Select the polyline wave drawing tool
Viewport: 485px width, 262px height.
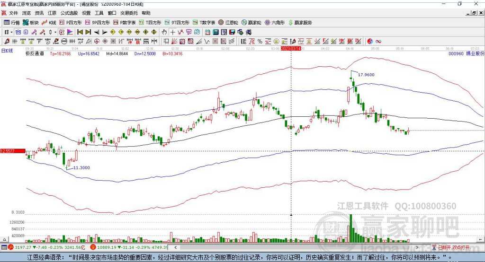click(207, 41)
